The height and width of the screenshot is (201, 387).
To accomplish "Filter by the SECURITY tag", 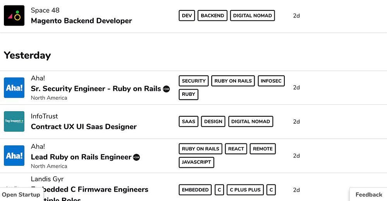I will [193, 81].
